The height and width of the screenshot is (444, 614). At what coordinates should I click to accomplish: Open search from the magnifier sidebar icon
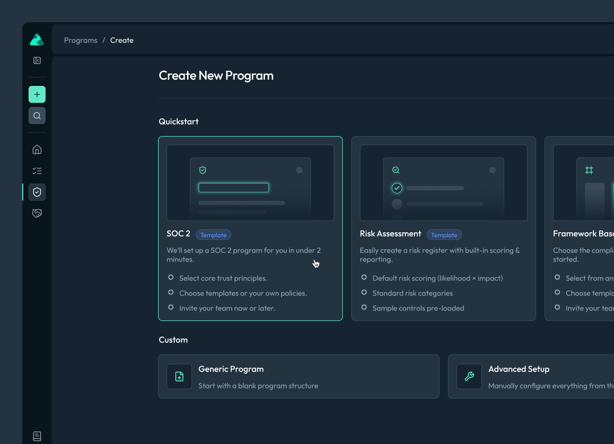pyautogui.click(x=37, y=116)
